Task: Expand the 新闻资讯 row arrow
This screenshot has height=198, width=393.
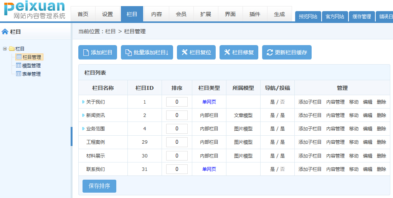Action: 83,115
